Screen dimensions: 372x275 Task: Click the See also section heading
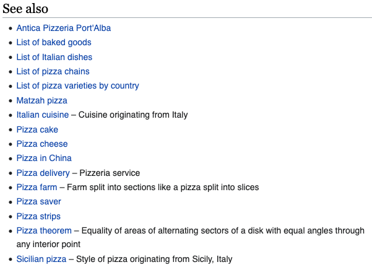click(x=25, y=9)
